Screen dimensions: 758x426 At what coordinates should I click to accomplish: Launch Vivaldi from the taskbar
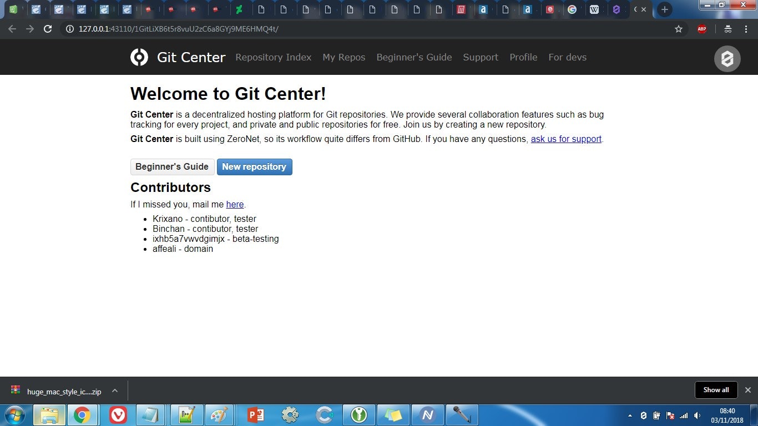pos(117,415)
